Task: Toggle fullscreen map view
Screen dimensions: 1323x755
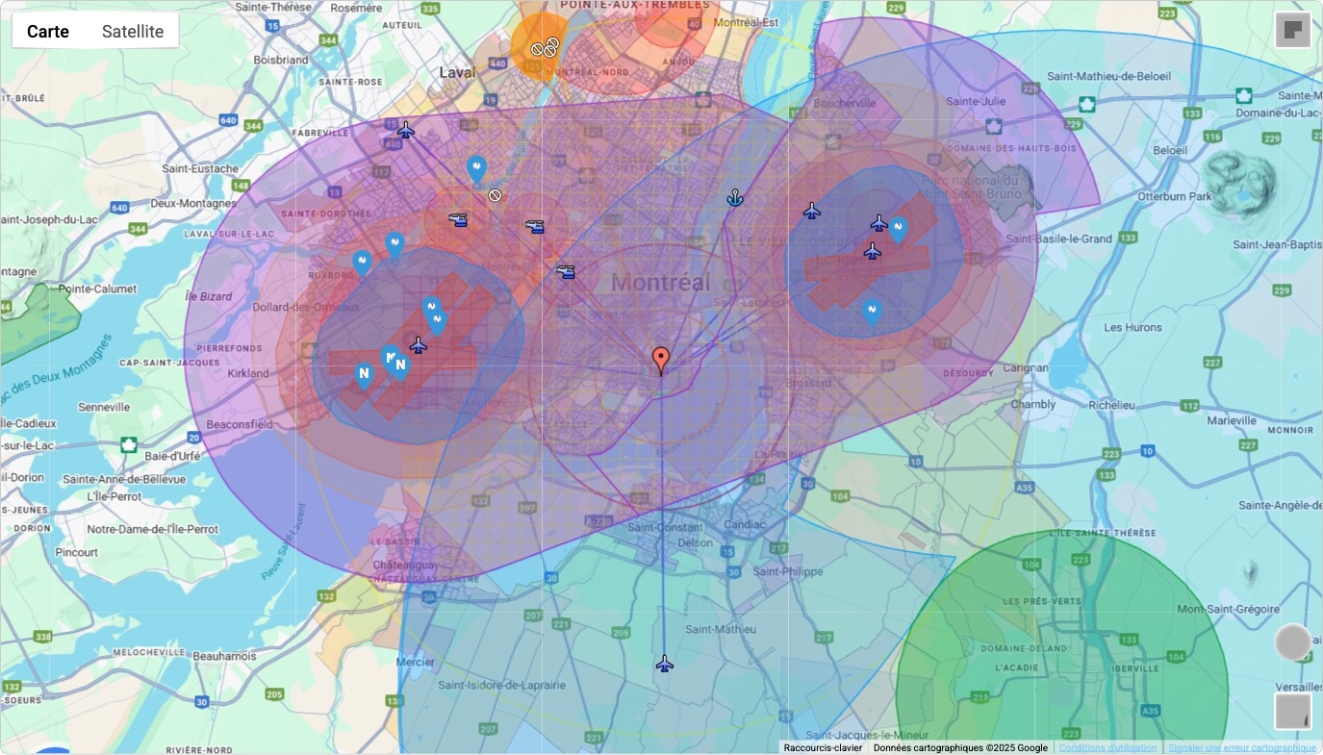Action: (1293, 29)
